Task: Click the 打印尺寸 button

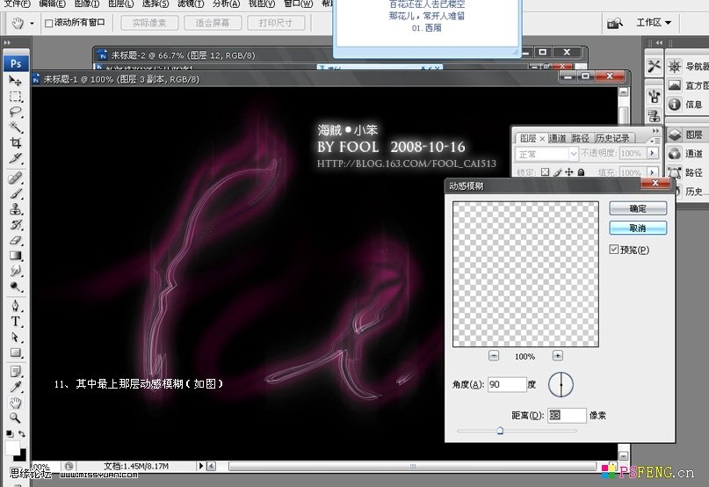Action: [x=276, y=23]
